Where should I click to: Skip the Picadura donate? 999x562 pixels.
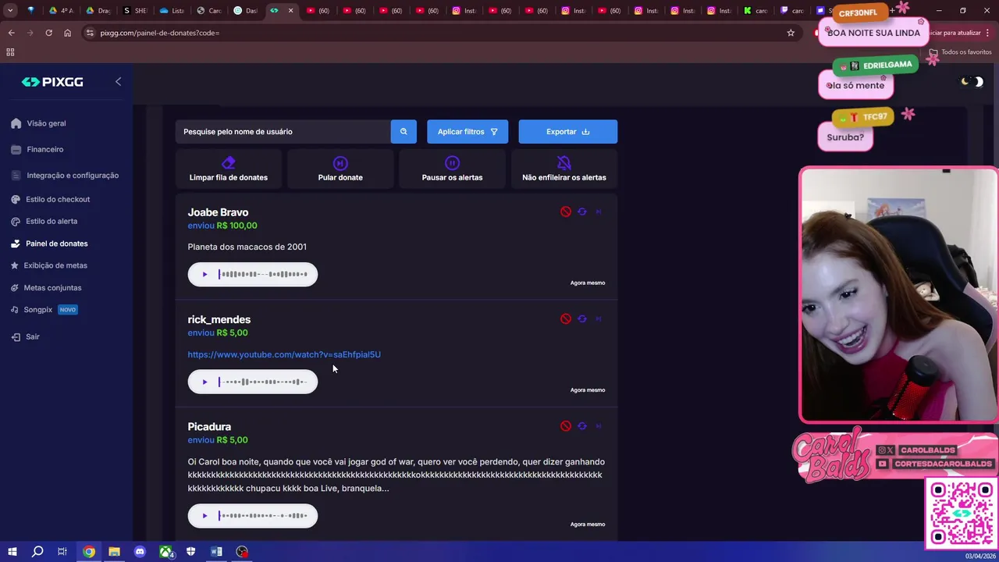[599, 426]
